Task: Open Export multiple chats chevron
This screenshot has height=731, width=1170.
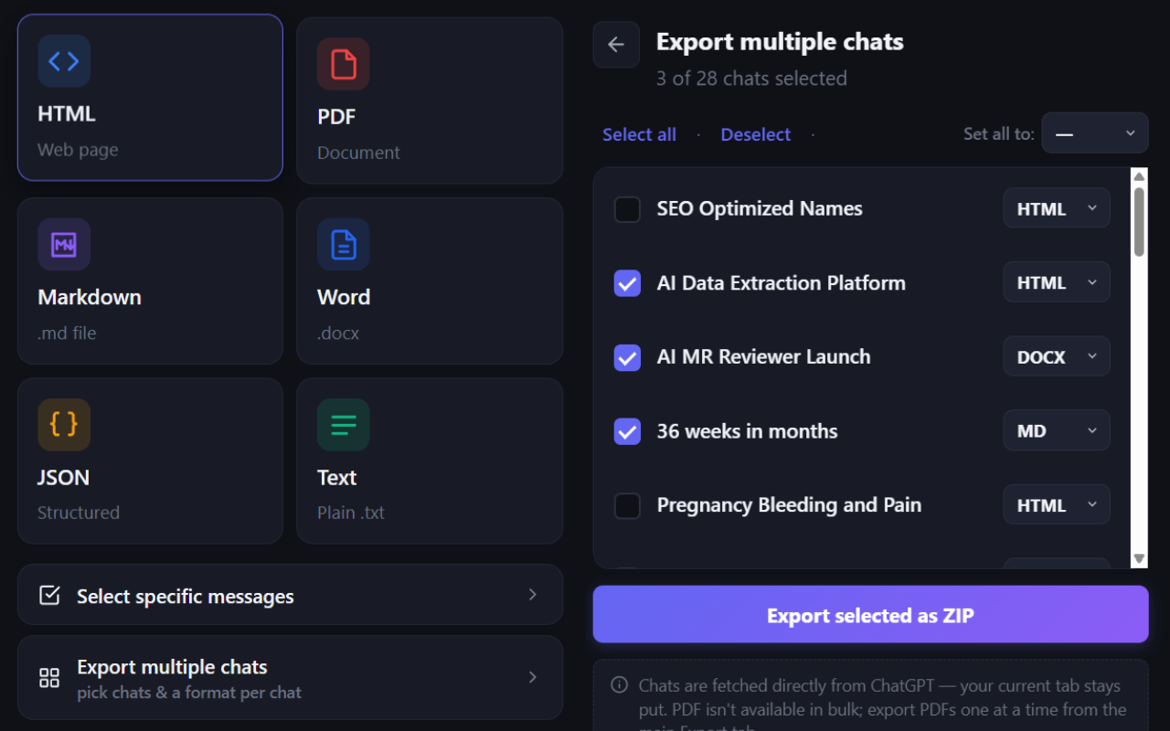Action: pyautogui.click(x=533, y=677)
